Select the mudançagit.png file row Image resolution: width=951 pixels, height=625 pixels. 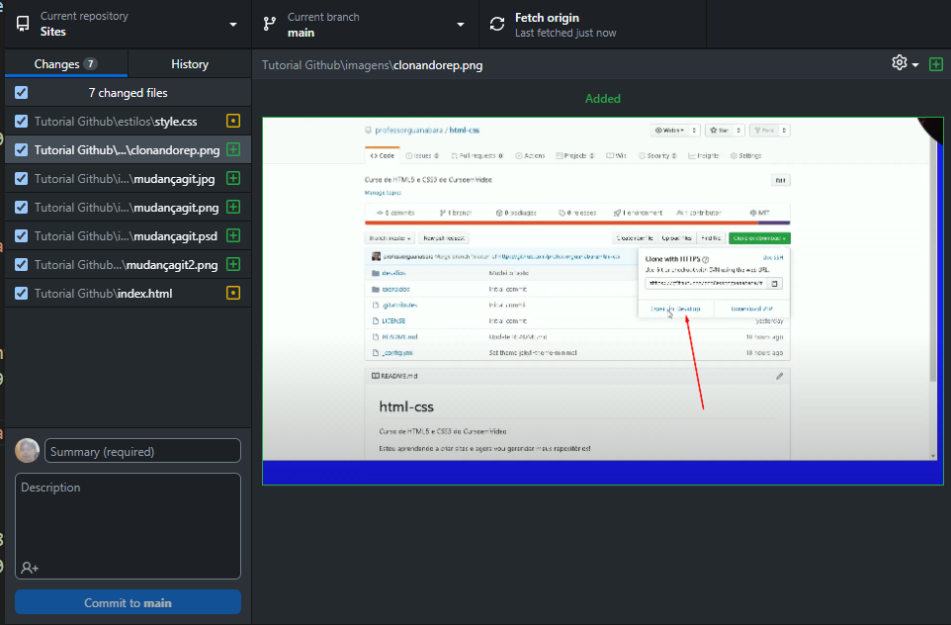[128, 207]
